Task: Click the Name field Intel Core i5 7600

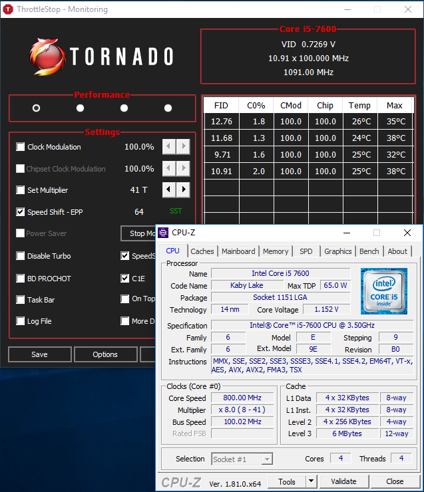Action: point(280,274)
